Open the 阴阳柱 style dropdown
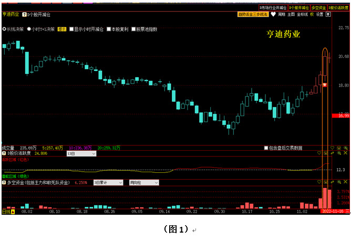 click(143, 182)
